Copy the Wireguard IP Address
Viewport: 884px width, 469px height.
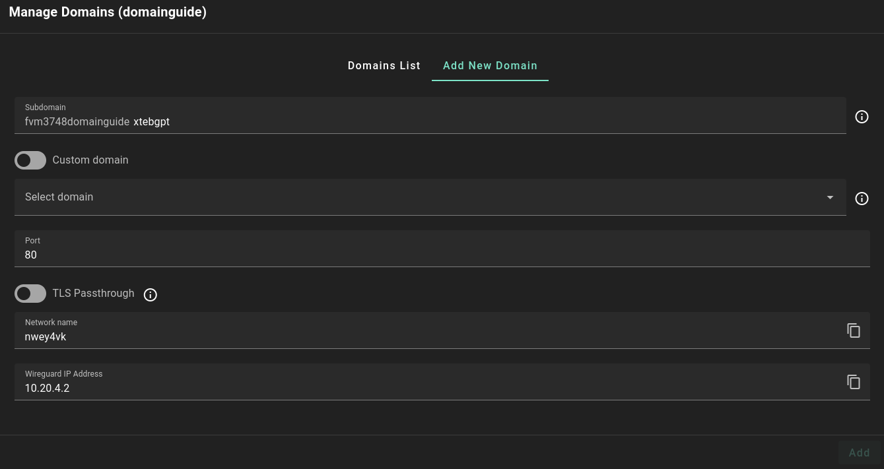tap(854, 382)
